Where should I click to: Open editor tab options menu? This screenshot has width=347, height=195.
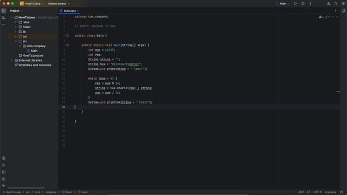click(336, 11)
